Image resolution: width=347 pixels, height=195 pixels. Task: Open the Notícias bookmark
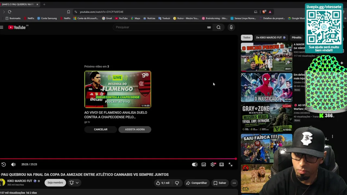(x=149, y=18)
